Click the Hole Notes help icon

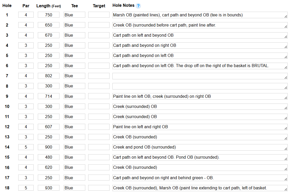click(138, 6)
